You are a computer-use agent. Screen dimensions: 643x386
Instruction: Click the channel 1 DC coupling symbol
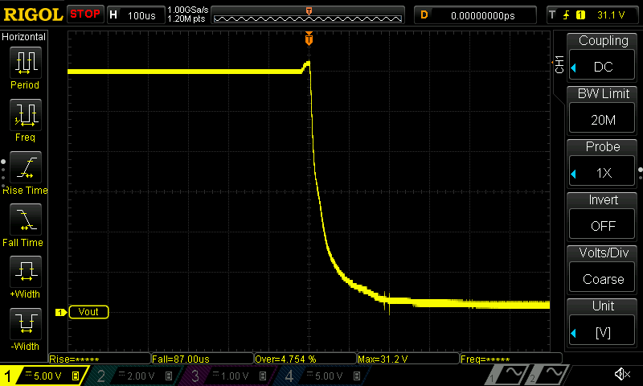(28, 374)
